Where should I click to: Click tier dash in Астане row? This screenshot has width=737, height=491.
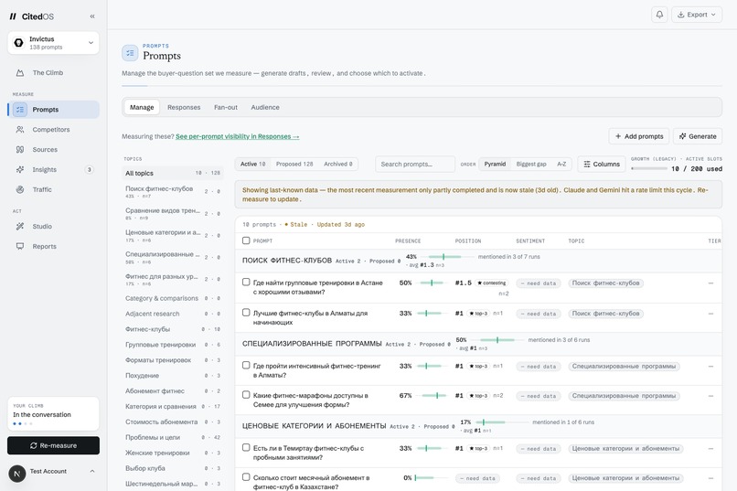point(710,283)
